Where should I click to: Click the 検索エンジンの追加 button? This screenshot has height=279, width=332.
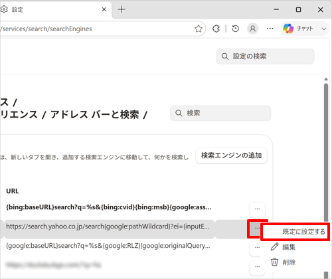pyautogui.click(x=231, y=155)
